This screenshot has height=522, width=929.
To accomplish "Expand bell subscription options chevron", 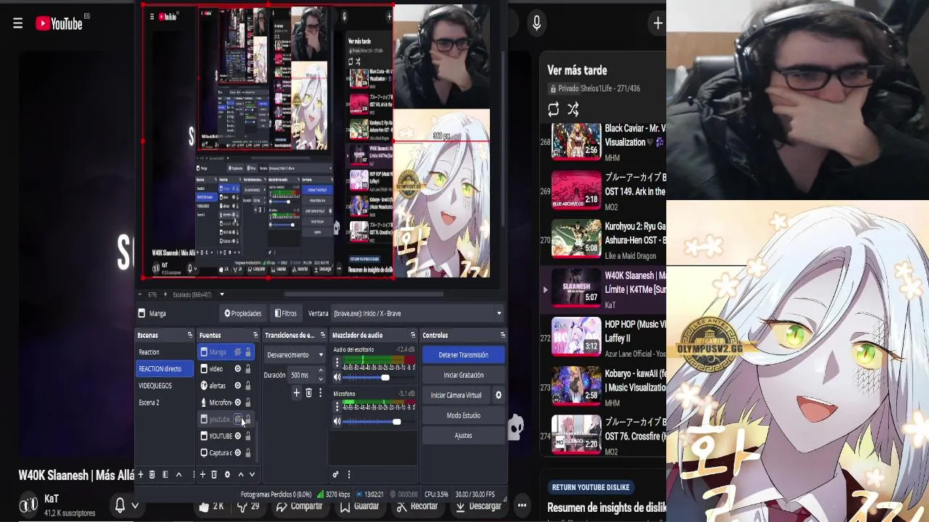I will pyautogui.click(x=135, y=505).
